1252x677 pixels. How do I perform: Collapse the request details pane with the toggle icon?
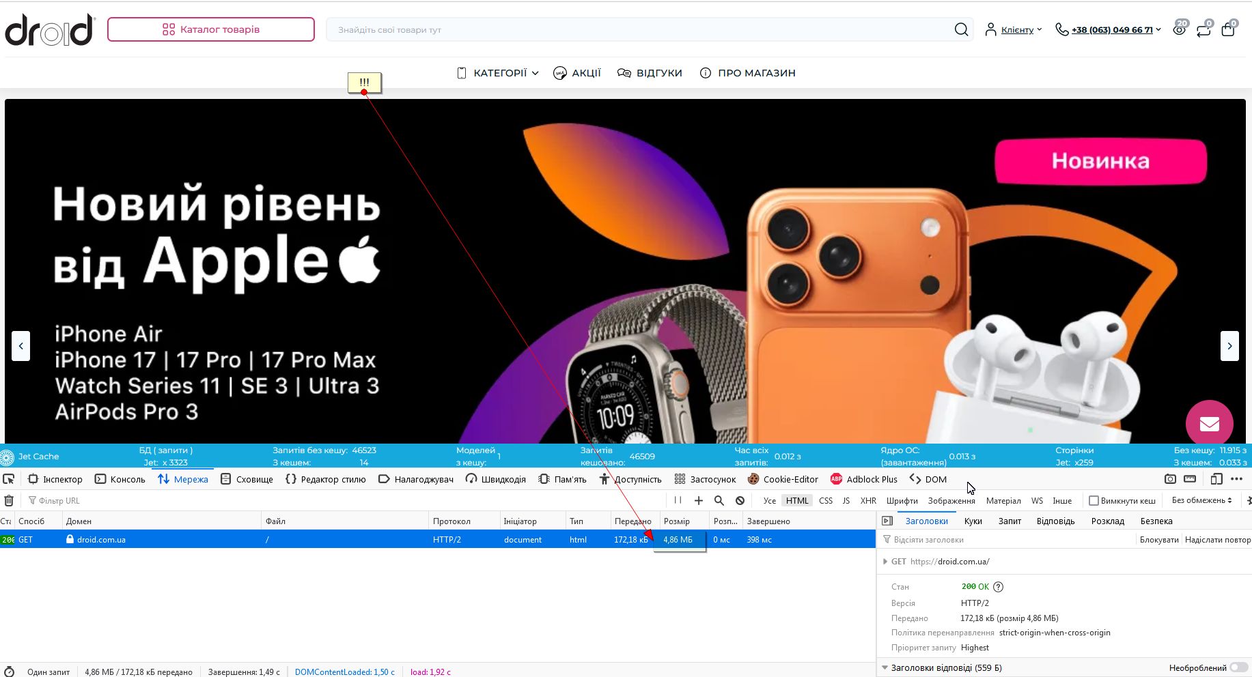(x=887, y=521)
